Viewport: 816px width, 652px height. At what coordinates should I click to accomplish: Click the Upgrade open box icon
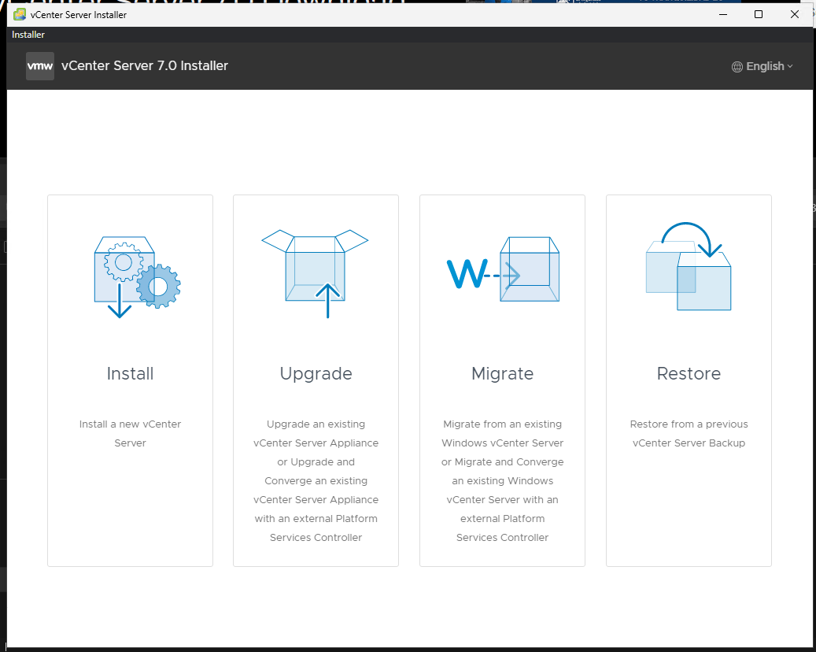[316, 272]
